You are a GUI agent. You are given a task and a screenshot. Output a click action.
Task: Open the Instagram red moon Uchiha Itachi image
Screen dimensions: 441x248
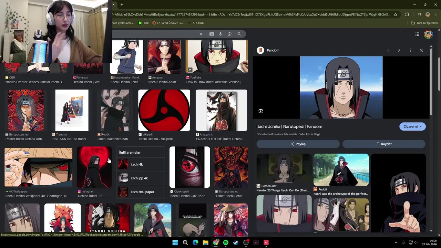pos(94,167)
